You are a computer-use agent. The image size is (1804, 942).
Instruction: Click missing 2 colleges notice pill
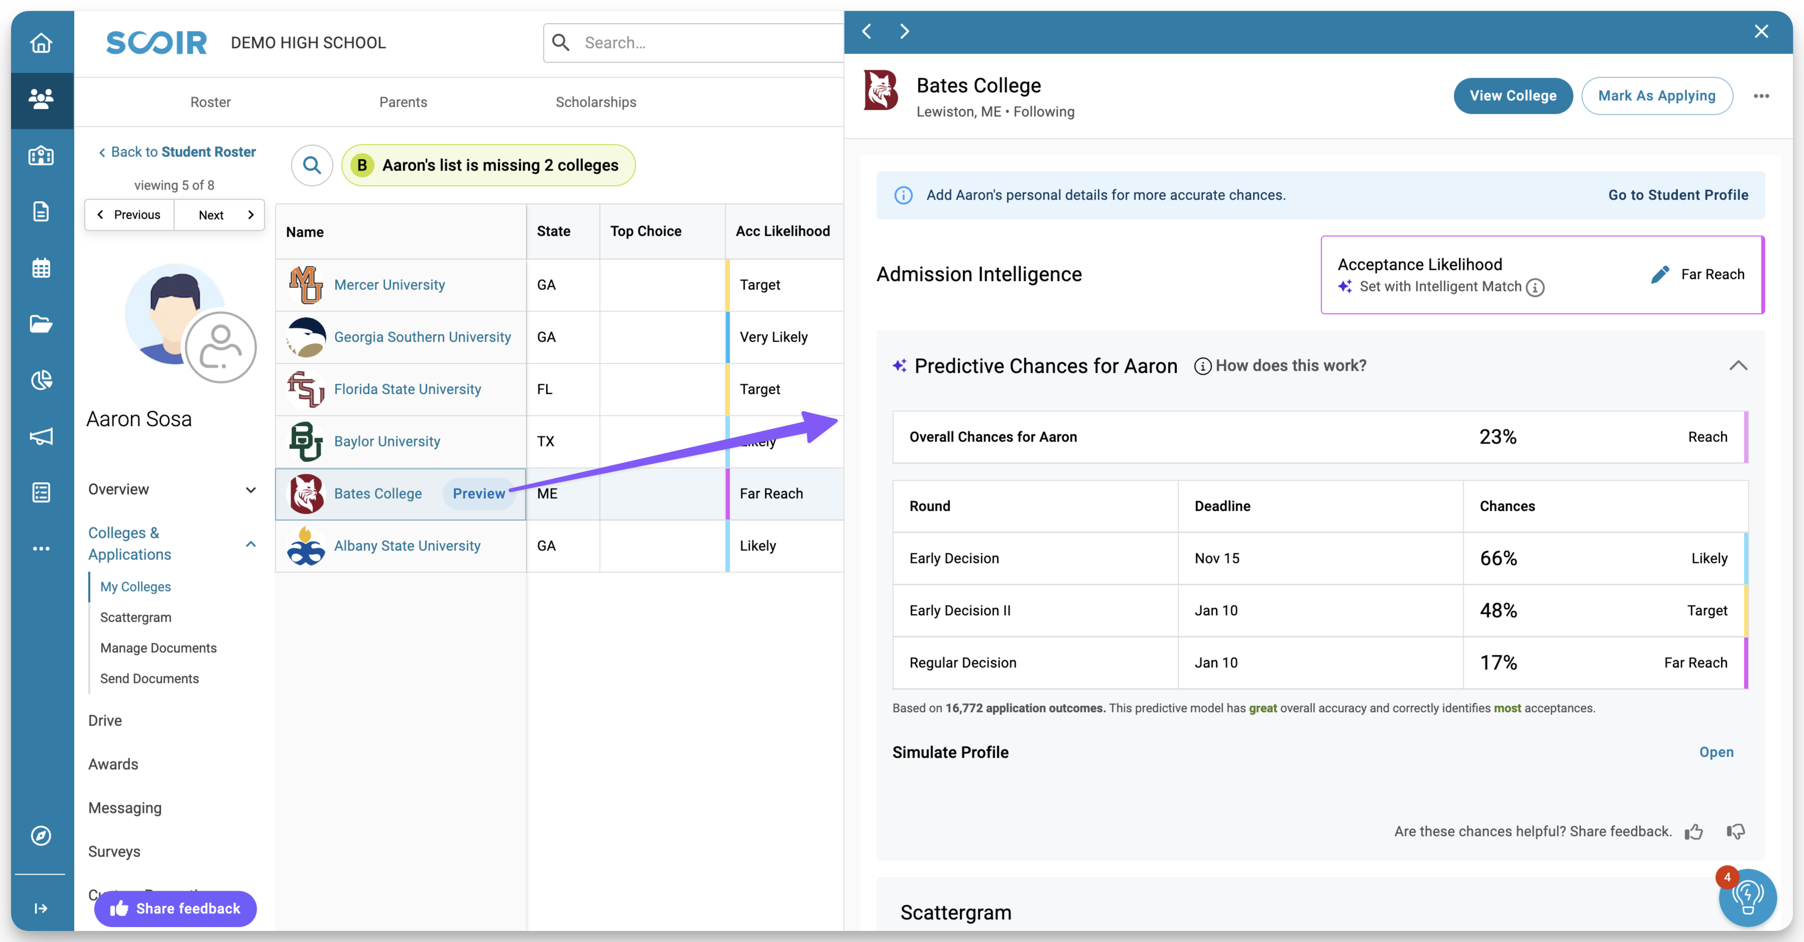click(x=488, y=165)
